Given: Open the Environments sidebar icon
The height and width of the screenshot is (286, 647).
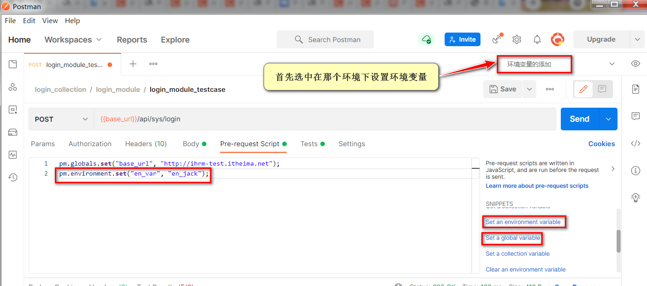Looking at the screenshot, I should point(13,110).
